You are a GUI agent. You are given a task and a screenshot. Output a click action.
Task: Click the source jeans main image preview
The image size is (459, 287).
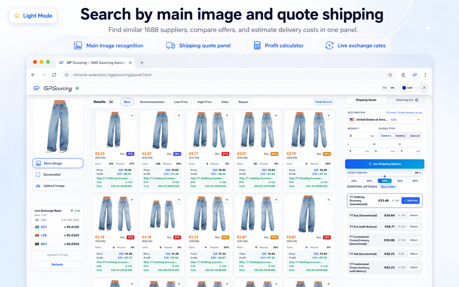coord(58,126)
